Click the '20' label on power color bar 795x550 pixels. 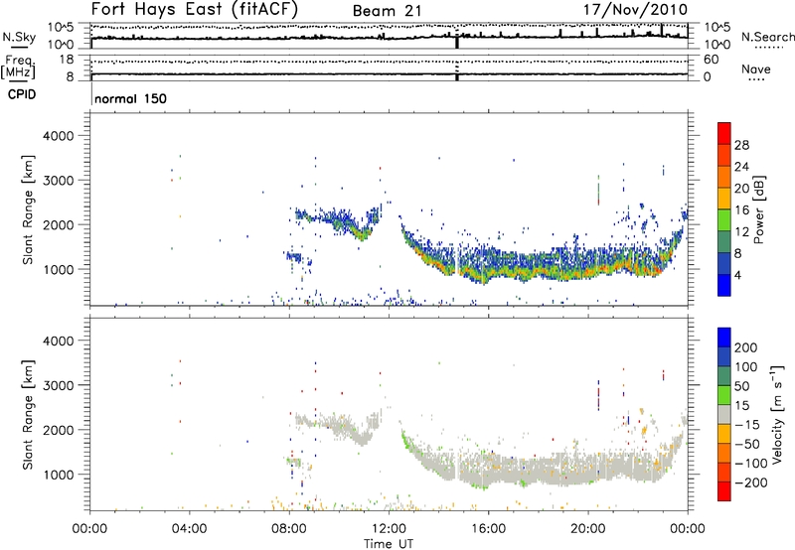coord(741,189)
